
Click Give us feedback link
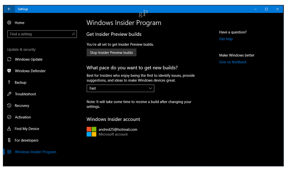tap(233, 62)
